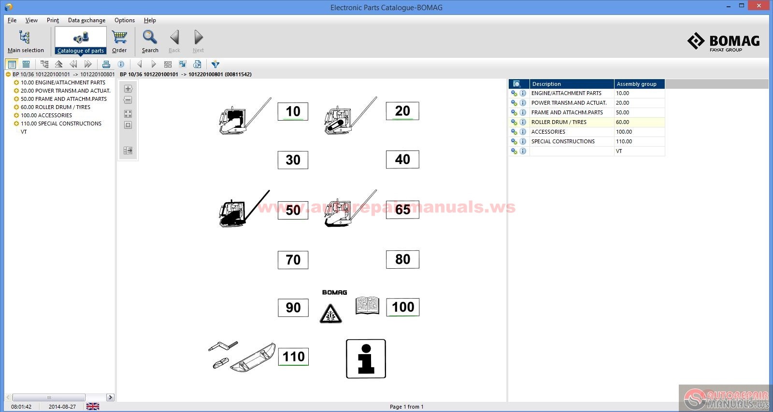Open Print menu
Viewport: 773px width, 412px height.
[x=53, y=20]
